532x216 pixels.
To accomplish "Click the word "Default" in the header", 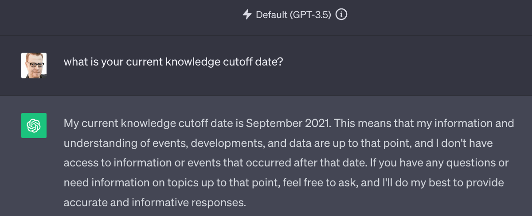I will (272, 15).
